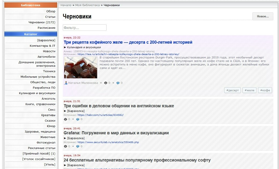Open Черновики (2172) in the library menu

coord(42,22)
